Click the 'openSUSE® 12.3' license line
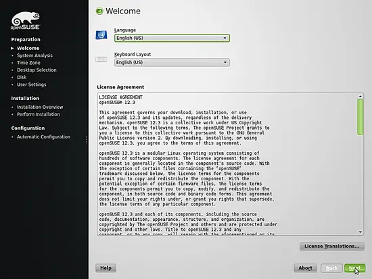The width and height of the screenshot is (372, 279). coord(117,103)
